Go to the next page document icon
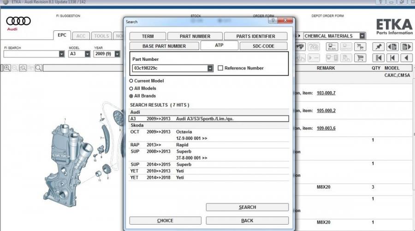 [x=406, y=47]
